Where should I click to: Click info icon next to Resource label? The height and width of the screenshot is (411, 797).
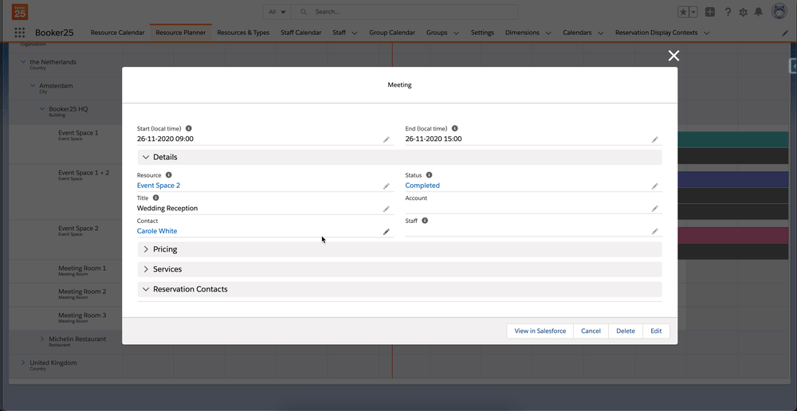click(x=169, y=175)
